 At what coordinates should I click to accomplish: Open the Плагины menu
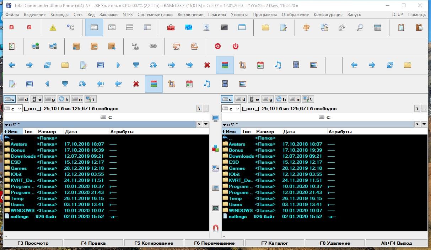pyautogui.click(x=217, y=15)
